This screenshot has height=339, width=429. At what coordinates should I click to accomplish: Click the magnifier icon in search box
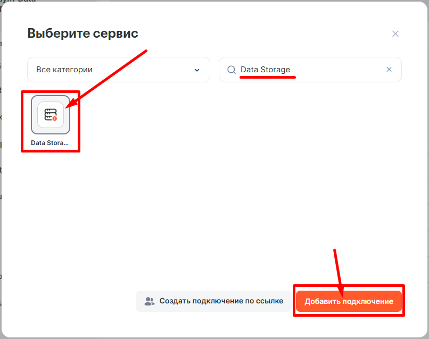232,70
